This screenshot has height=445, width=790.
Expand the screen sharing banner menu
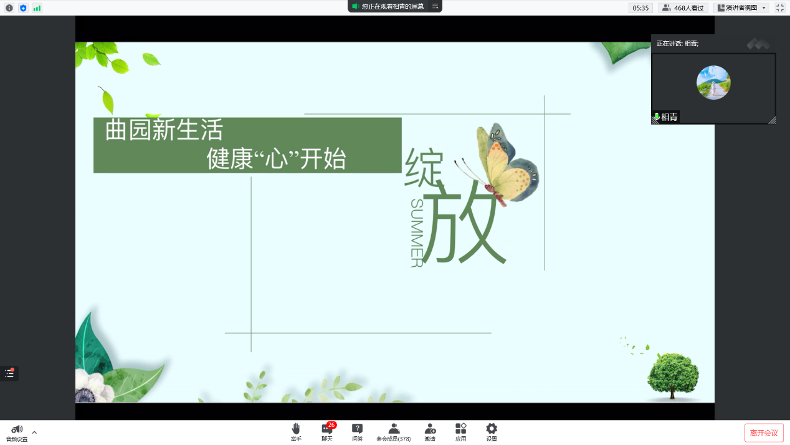(435, 6)
